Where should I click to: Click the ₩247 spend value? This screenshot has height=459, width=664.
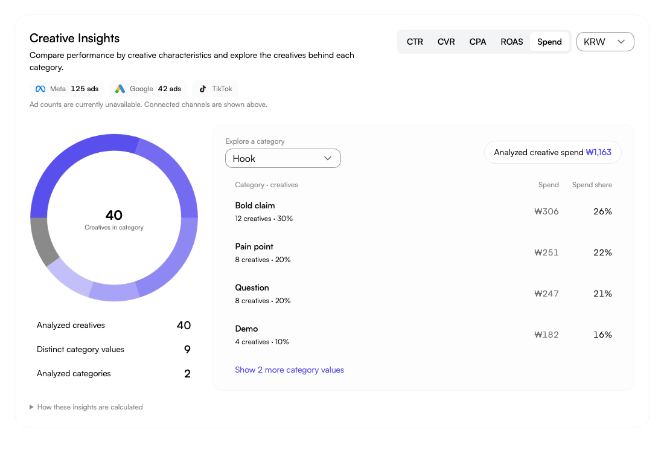coord(546,294)
